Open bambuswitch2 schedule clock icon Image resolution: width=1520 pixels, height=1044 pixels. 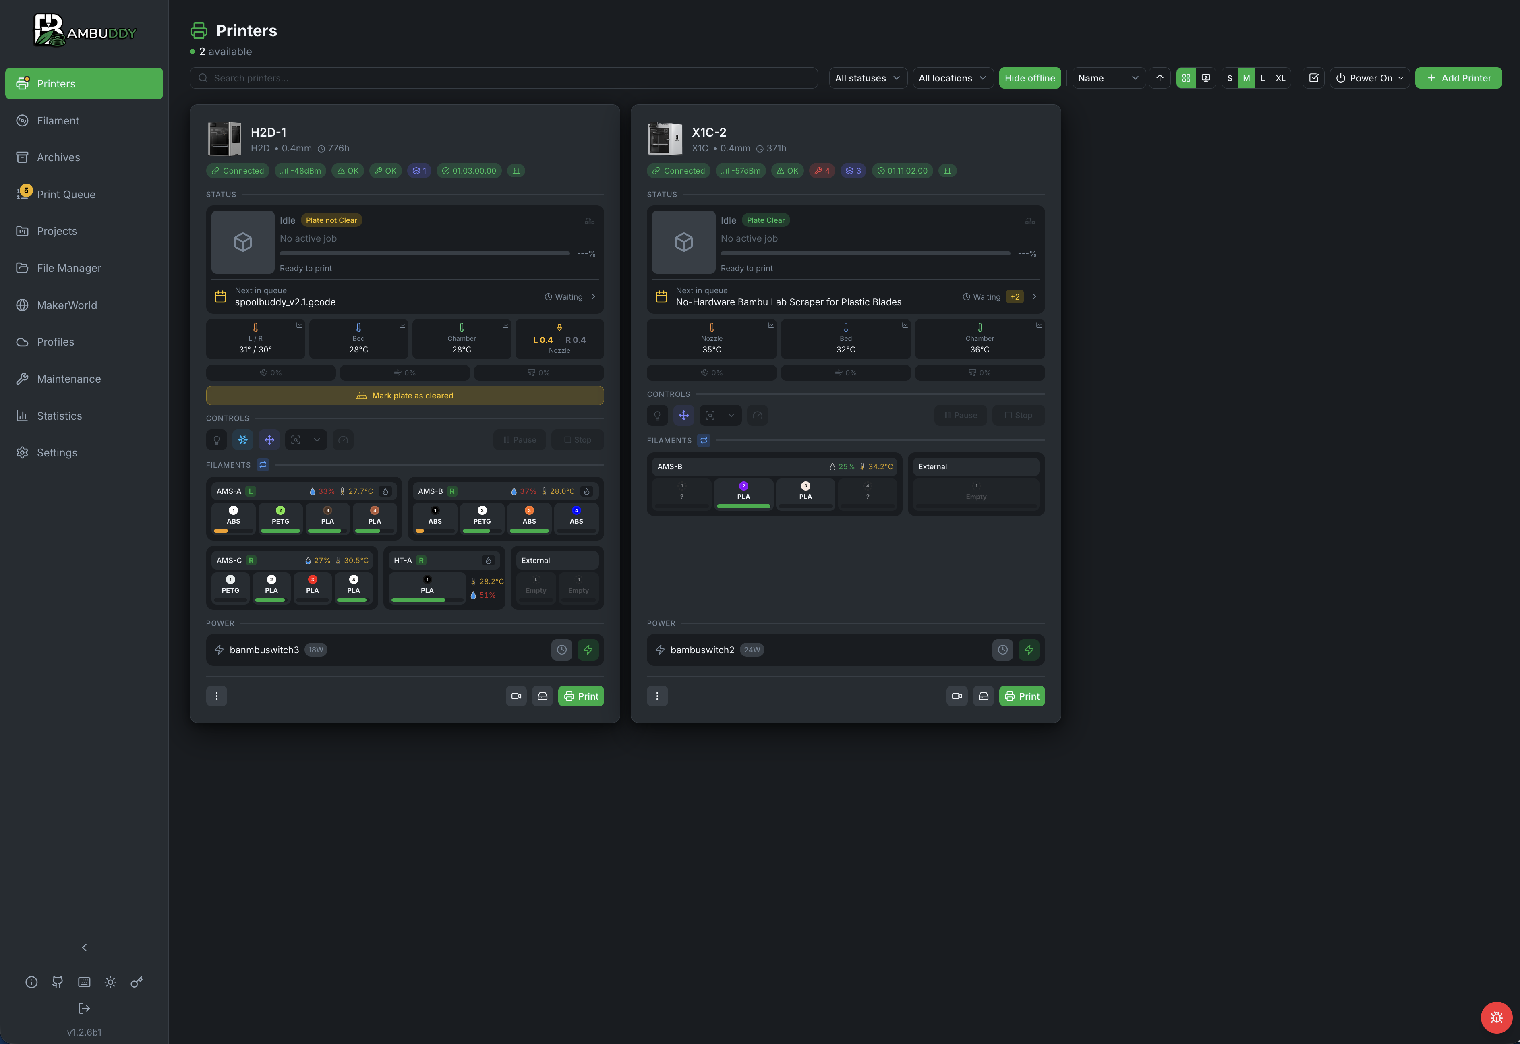point(1002,650)
